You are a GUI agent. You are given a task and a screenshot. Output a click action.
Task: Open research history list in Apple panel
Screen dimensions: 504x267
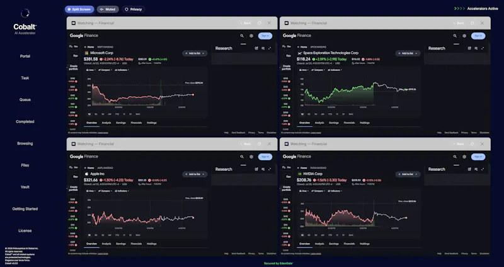click(x=263, y=169)
